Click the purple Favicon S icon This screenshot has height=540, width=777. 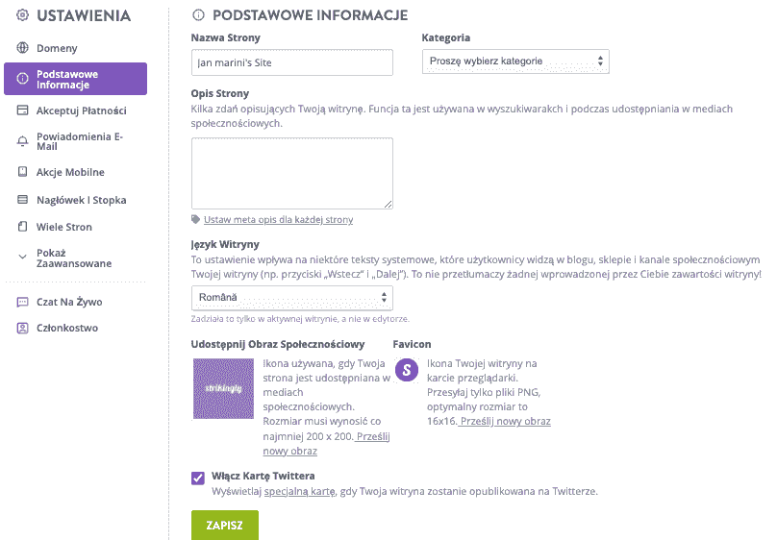coord(408,370)
